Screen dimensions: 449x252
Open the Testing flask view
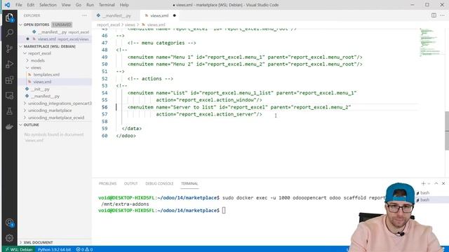[x=9, y=111]
